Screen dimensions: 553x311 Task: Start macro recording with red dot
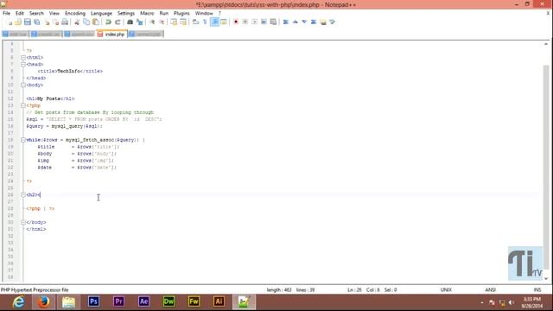tap(236, 22)
